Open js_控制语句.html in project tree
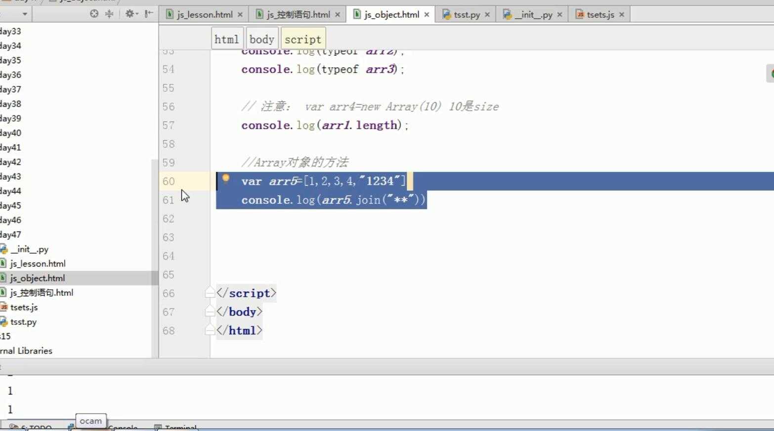This screenshot has width=774, height=431. point(42,293)
